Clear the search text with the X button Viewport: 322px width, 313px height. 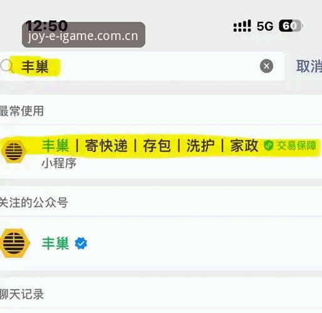tap(266, 66)
